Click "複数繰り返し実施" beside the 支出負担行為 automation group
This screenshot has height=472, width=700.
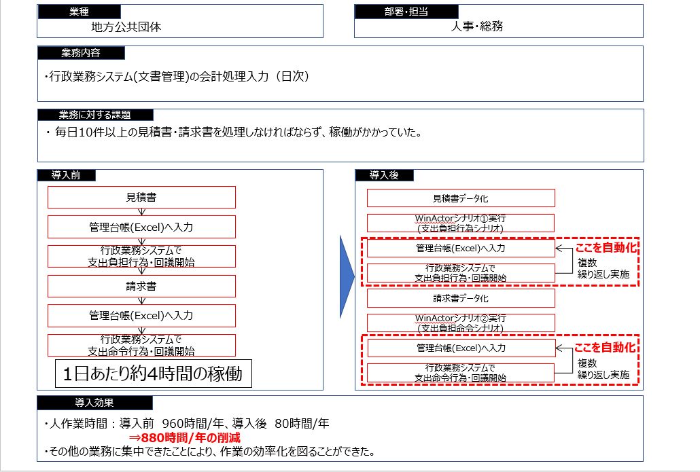pyautogui.click(x=603, y=268)
